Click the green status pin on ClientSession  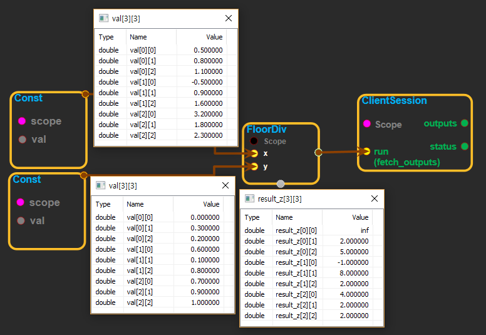click(x=464, y=147)
